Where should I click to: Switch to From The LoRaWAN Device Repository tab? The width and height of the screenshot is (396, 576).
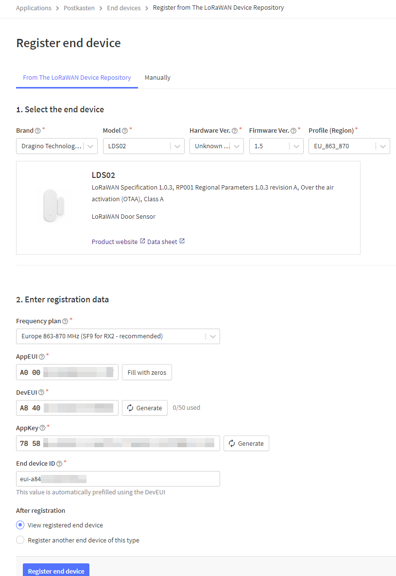pos(77,78)
